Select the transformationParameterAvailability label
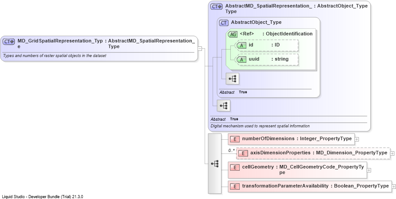 (285, 186)
